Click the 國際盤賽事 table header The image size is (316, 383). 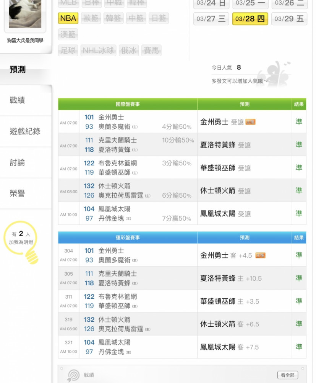tap(128, 104)
